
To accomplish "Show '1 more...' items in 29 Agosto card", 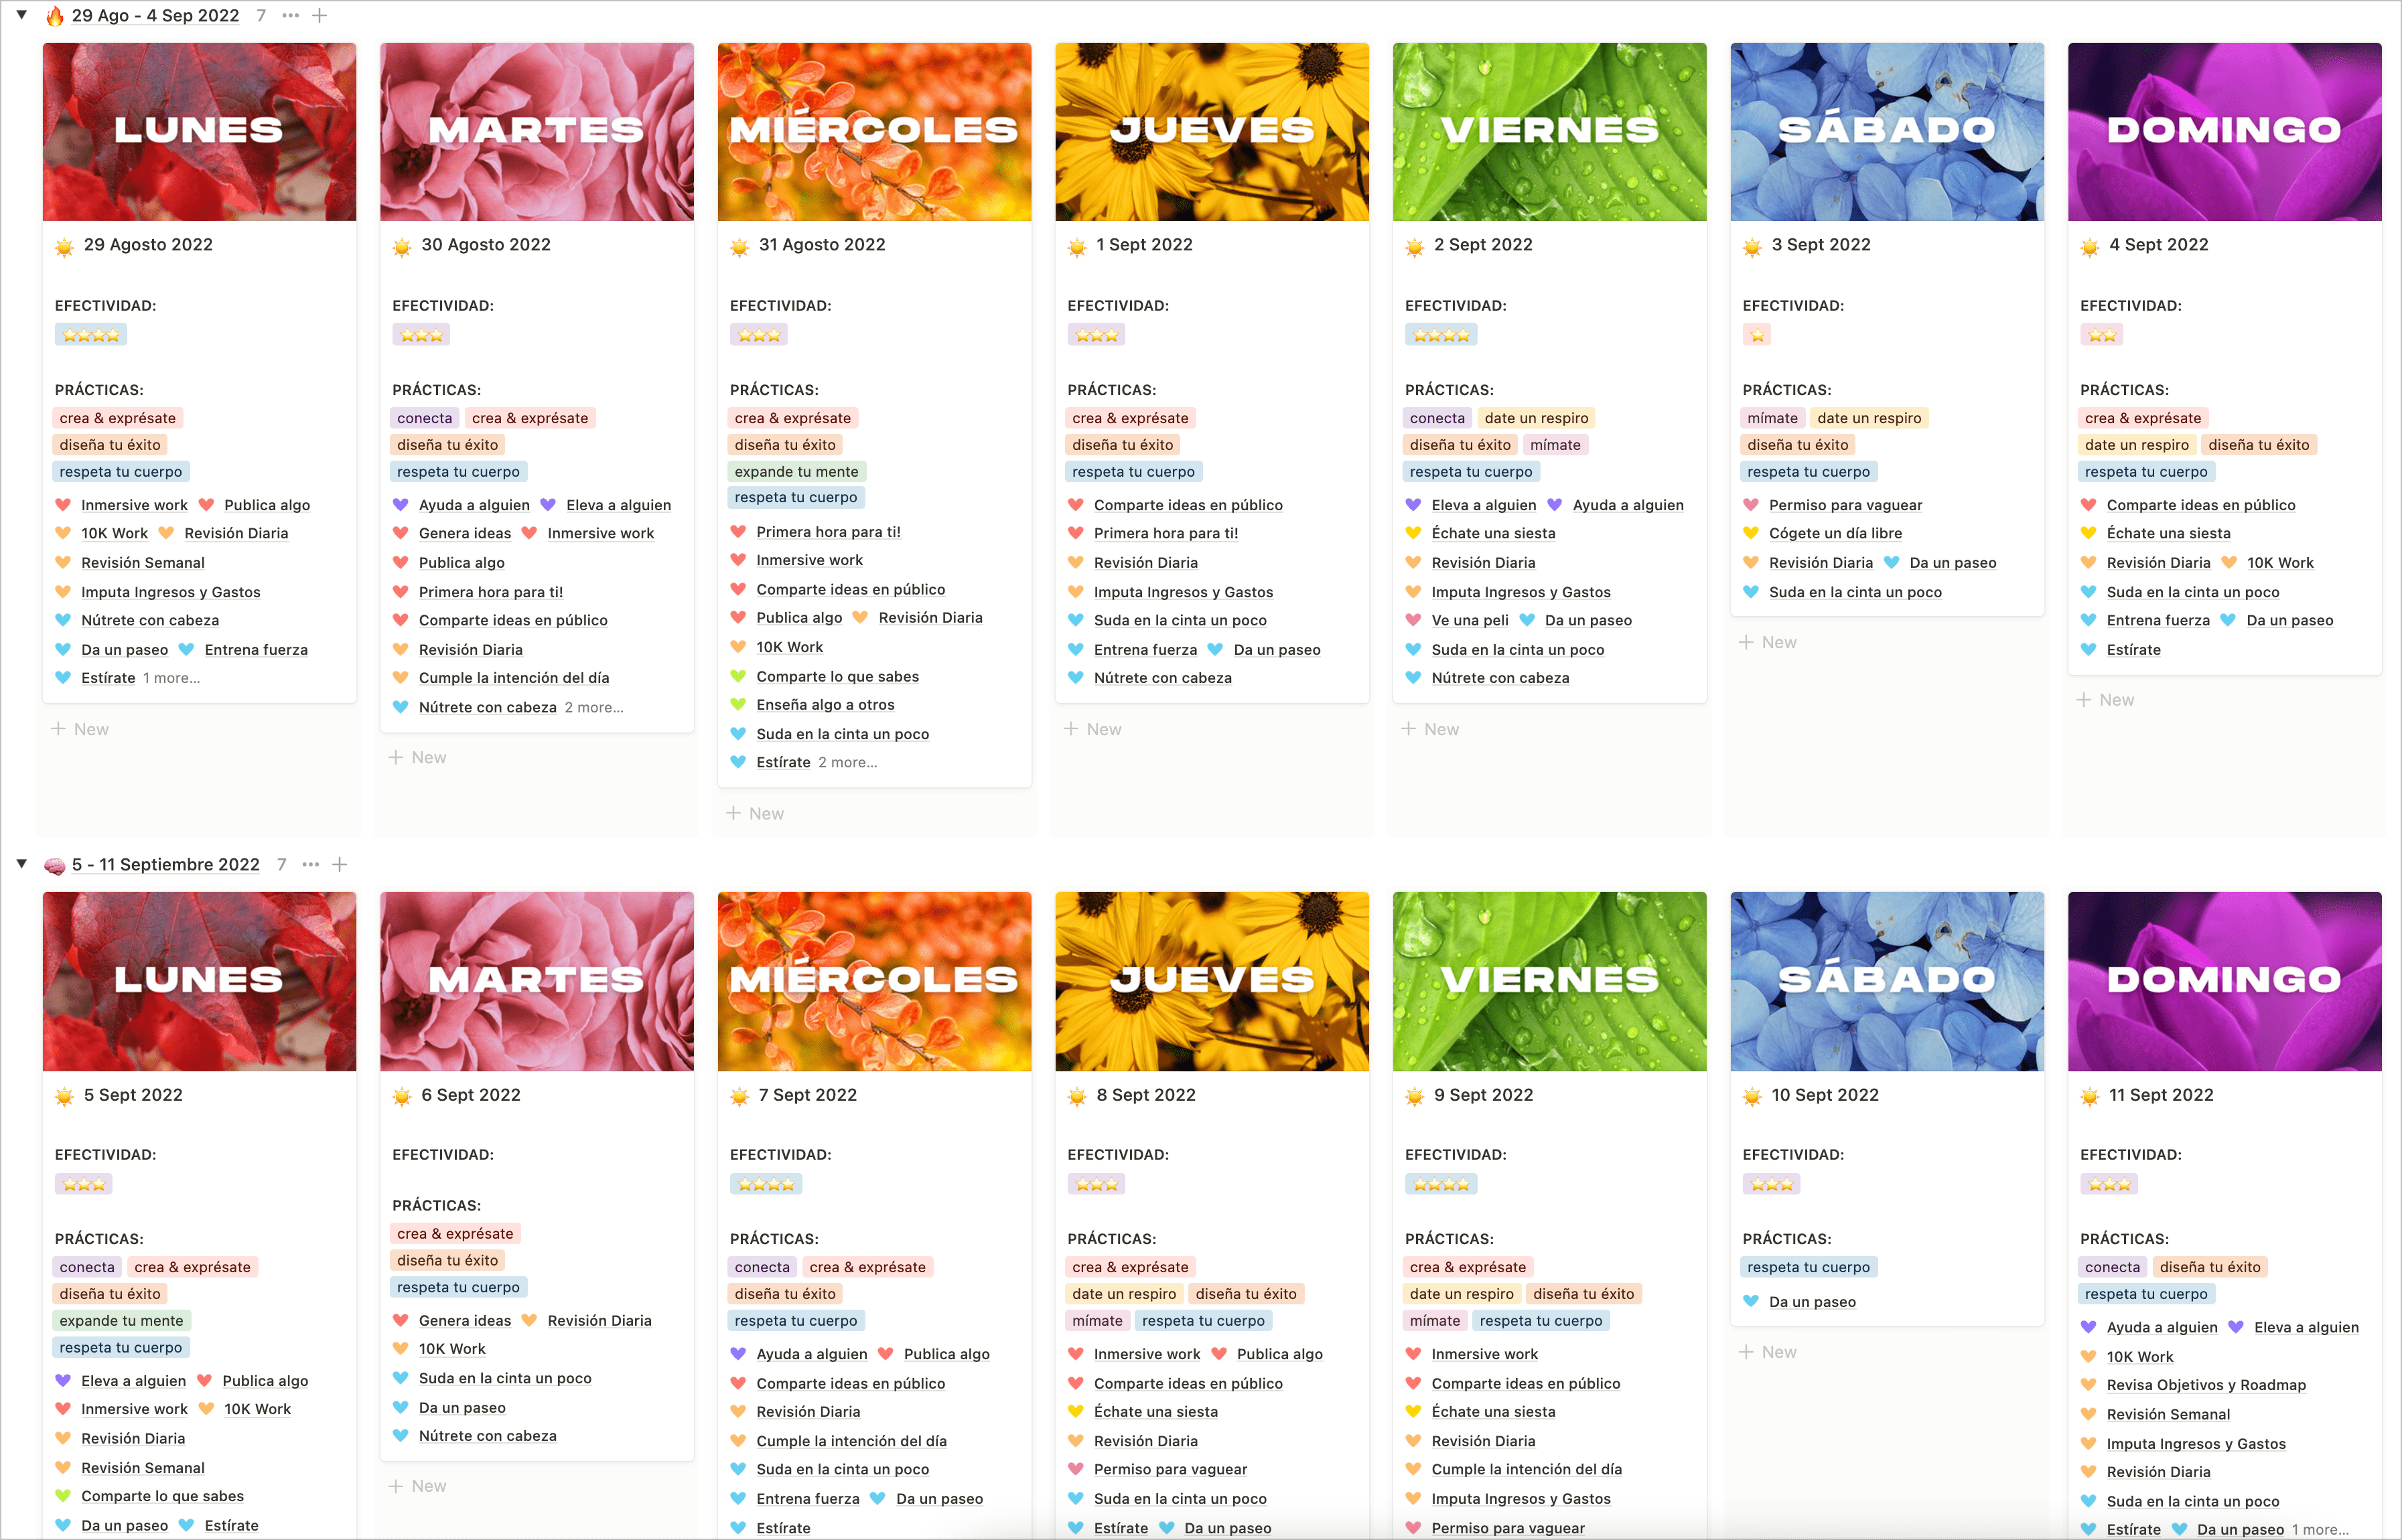I will [171, 678].
